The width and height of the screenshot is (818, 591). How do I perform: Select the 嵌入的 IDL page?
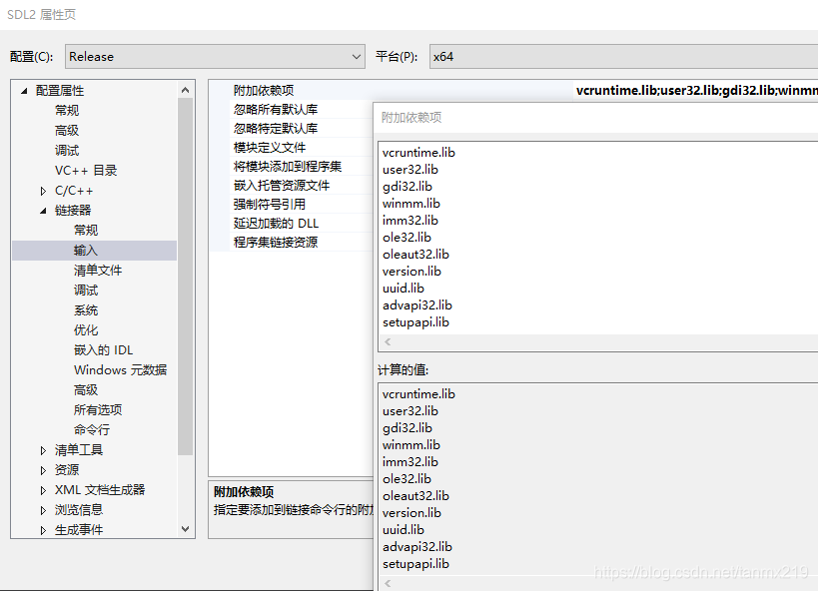[x=103, y=350]
